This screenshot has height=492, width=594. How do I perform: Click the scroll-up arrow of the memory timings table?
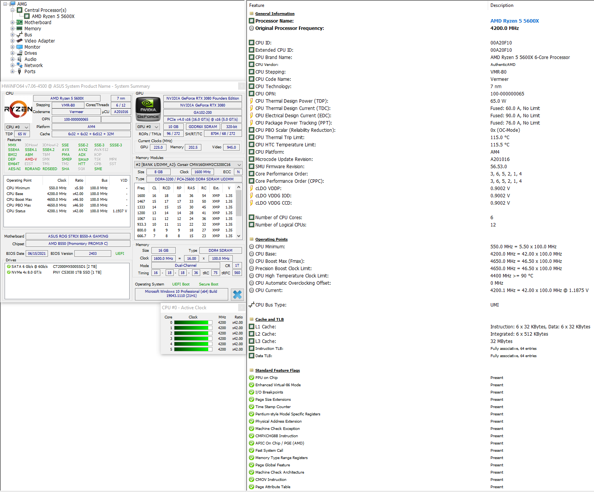pyautogui.click(x=239, y=187)
